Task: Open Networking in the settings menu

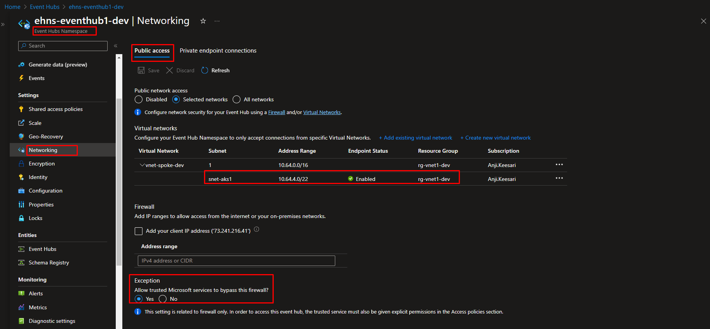Action: coord(63,150)
